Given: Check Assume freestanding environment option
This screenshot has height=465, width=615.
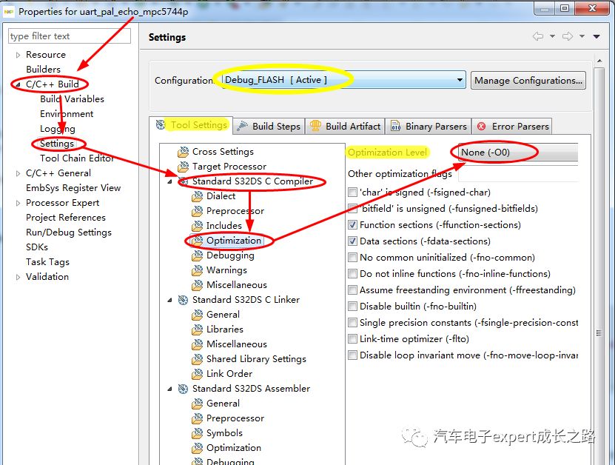Looking at the screenshot, I should [352, 290].
